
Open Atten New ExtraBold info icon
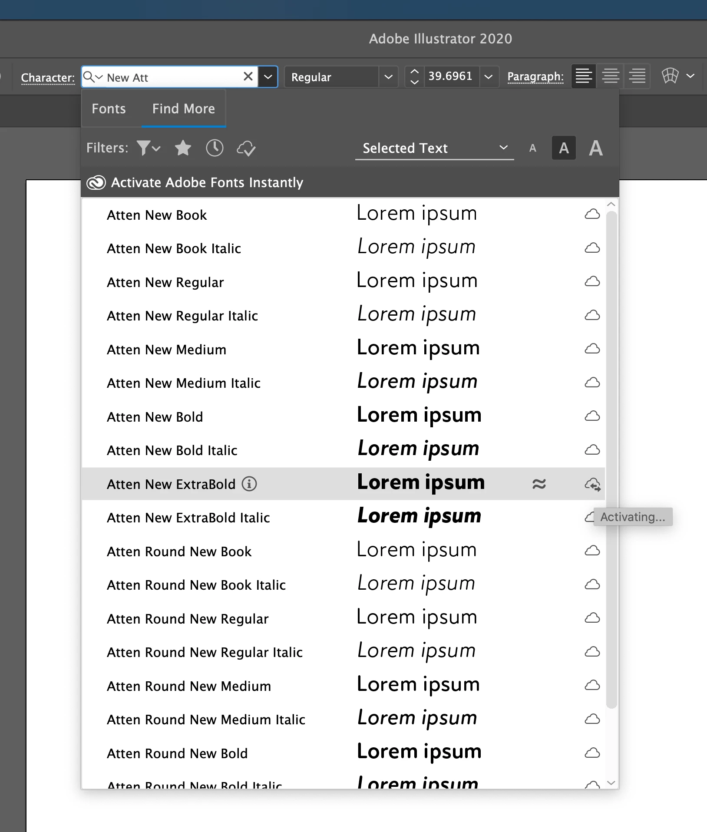click(x=249, y=483)
